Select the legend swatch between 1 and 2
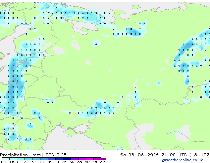The height and width of the screenshot is (163, 210). click(21, 159)
